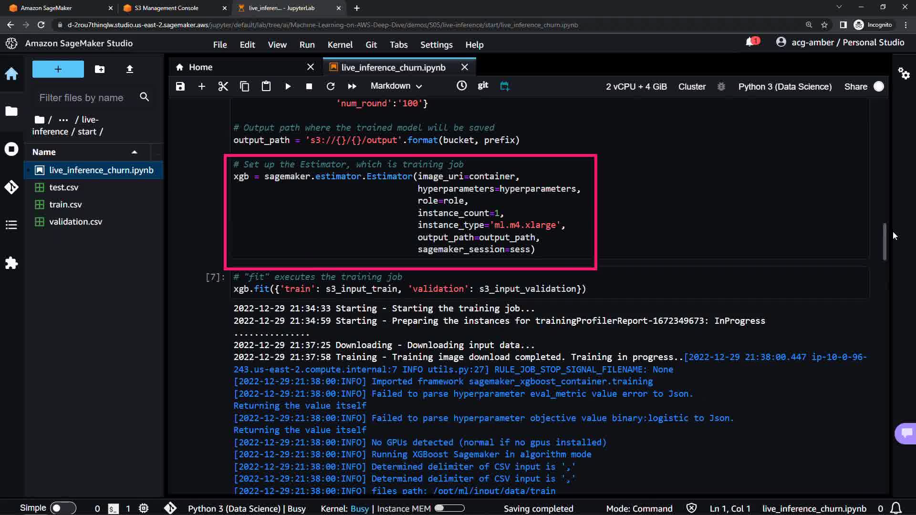Restart the kernel with circular arrow icon
This screenshot has height=515, width=916.
click(x=330, y=86)
